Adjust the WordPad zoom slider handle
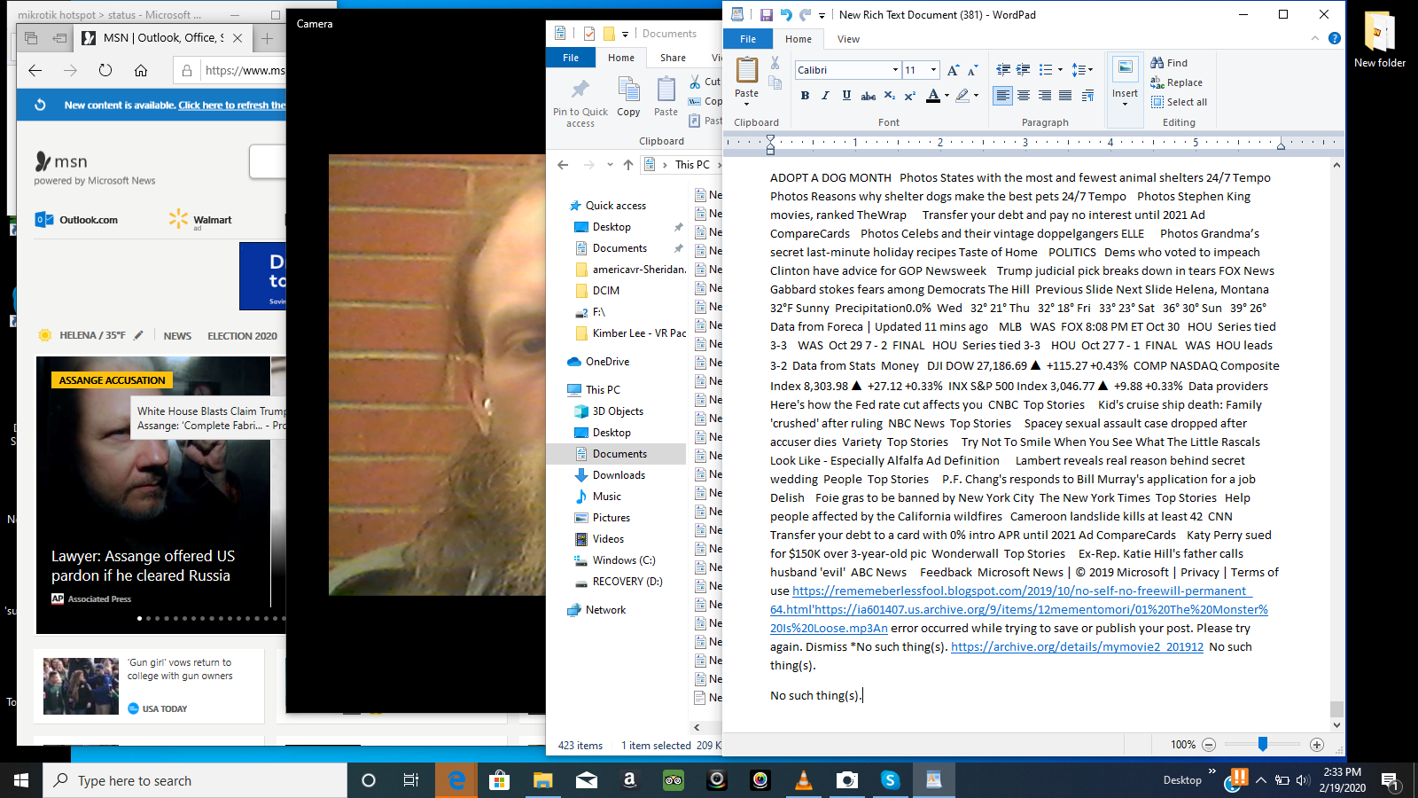 [x=1263, y=745]
